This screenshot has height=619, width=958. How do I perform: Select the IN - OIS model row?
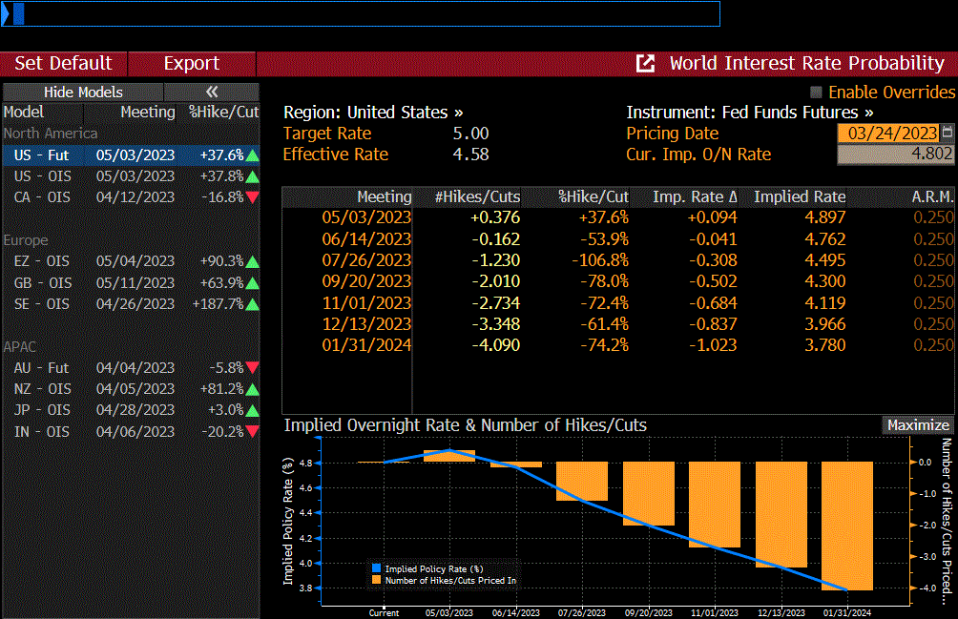(131, 432)
